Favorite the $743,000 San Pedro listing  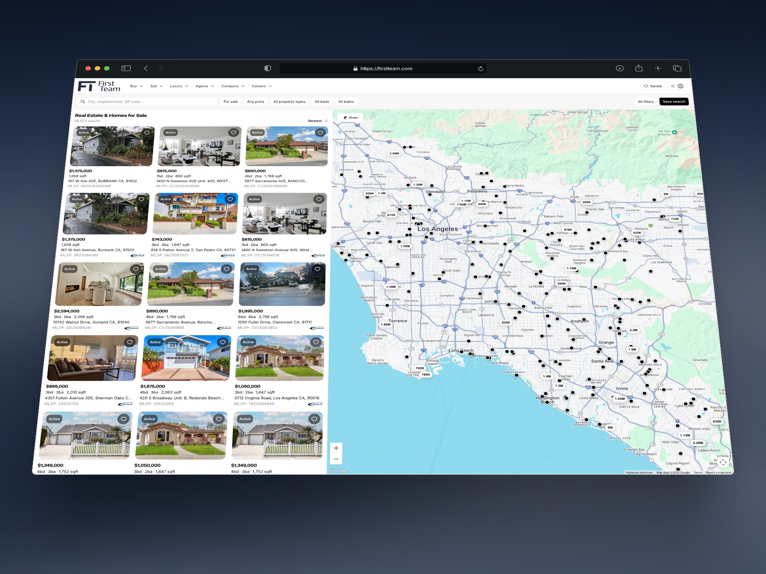tap(230, 199)
